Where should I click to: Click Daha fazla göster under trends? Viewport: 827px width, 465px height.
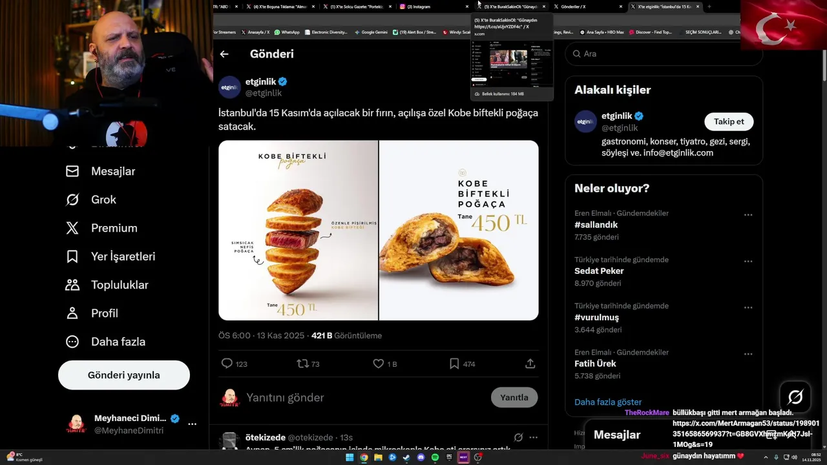pos(608,402)
